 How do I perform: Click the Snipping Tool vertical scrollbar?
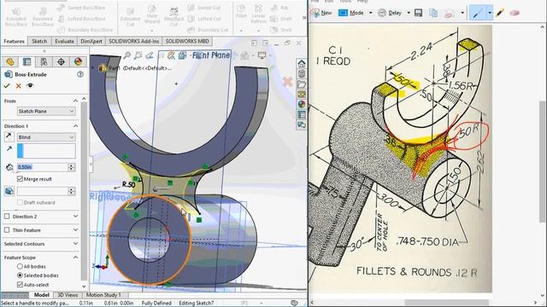pyautogui.click(x=543, y=161)
